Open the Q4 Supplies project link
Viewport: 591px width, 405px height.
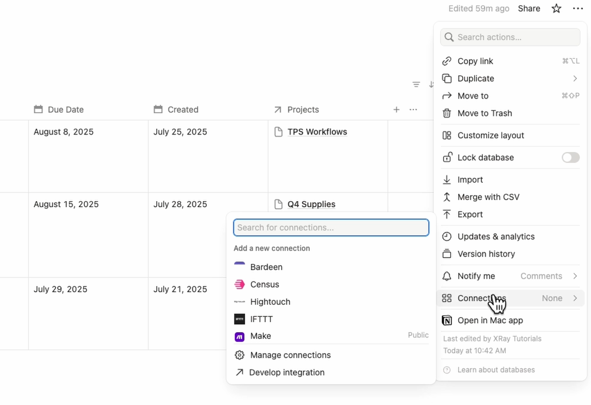(311, 204)
